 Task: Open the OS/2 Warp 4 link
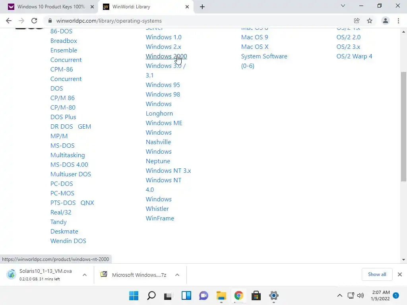point(354,56)
